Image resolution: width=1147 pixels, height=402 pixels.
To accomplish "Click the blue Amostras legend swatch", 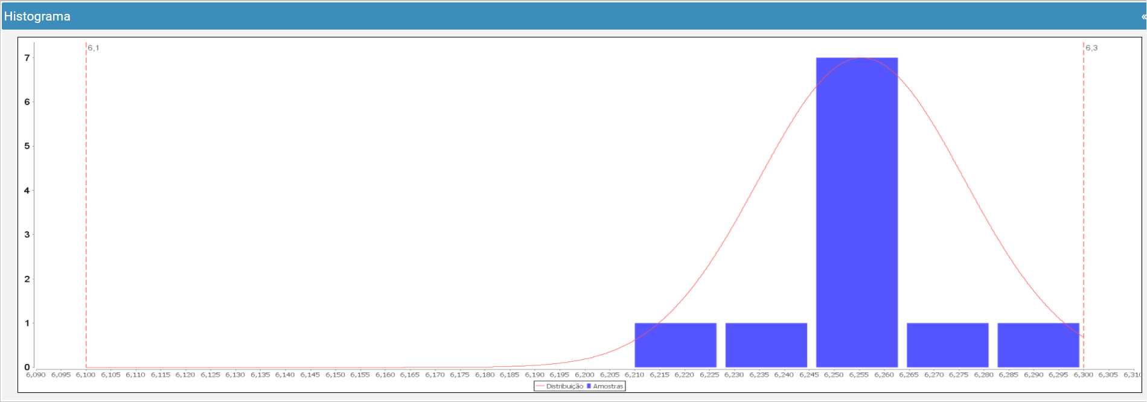I will coord(589,386).
